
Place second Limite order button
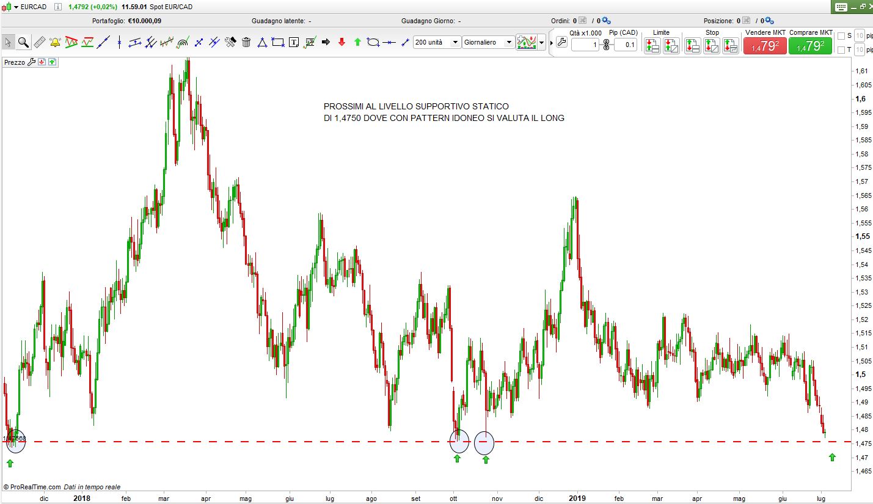point(671,46)
